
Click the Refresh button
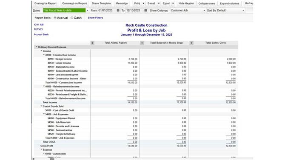click(249, 3)
